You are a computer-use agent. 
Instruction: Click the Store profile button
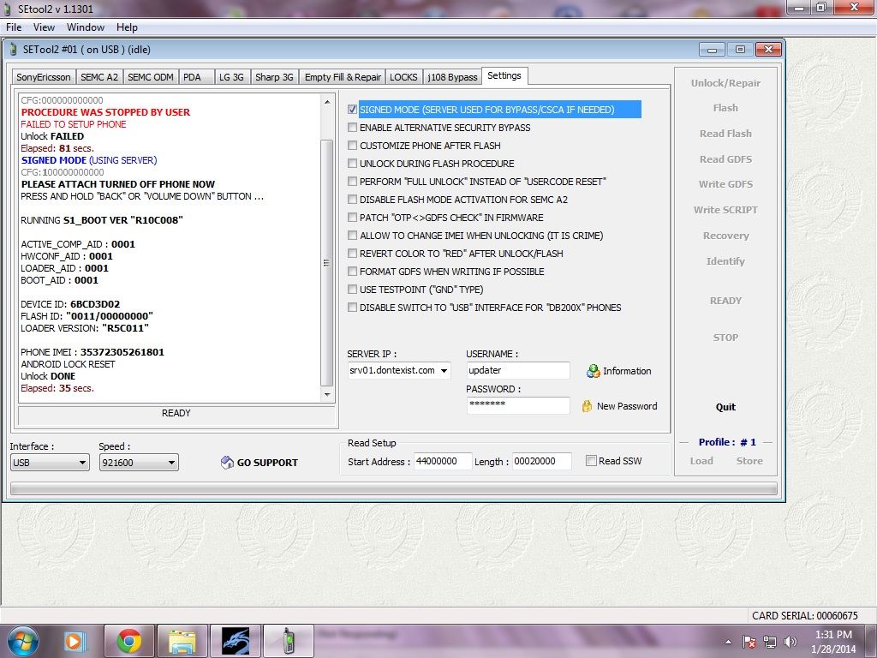749,461
